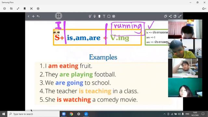
Task: Click the page copy icon in whiteboard toolbar
Action: click(175, 16)
